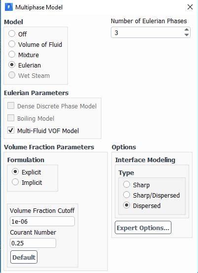Close the Multiphase Model dialog
Viewport: 198px width, 273px height.
(190, 7)
